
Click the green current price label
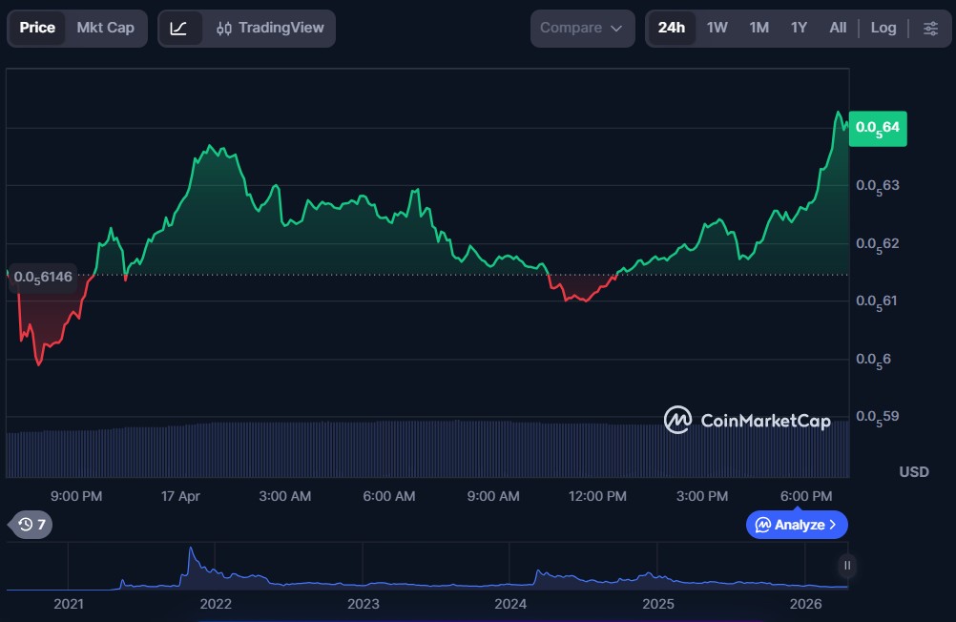pos(877,127)
